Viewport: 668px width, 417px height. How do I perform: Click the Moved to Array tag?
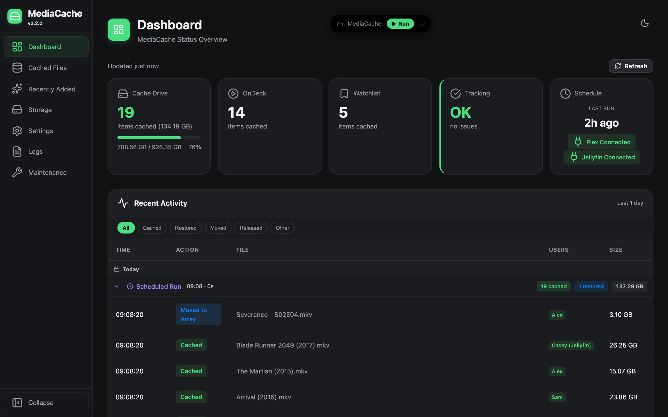click(x=199, y=314)
